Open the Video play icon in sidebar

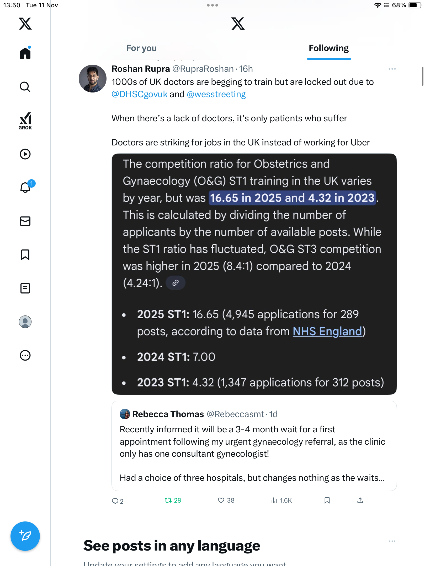point(25,154)
